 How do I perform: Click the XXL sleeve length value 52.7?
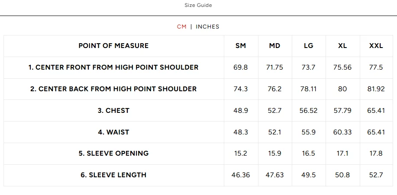tap(376, 175)
